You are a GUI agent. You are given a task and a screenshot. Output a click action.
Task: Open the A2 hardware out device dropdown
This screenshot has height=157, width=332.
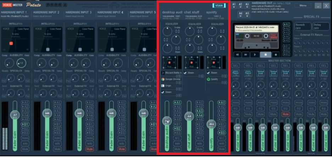pos(240,6)
